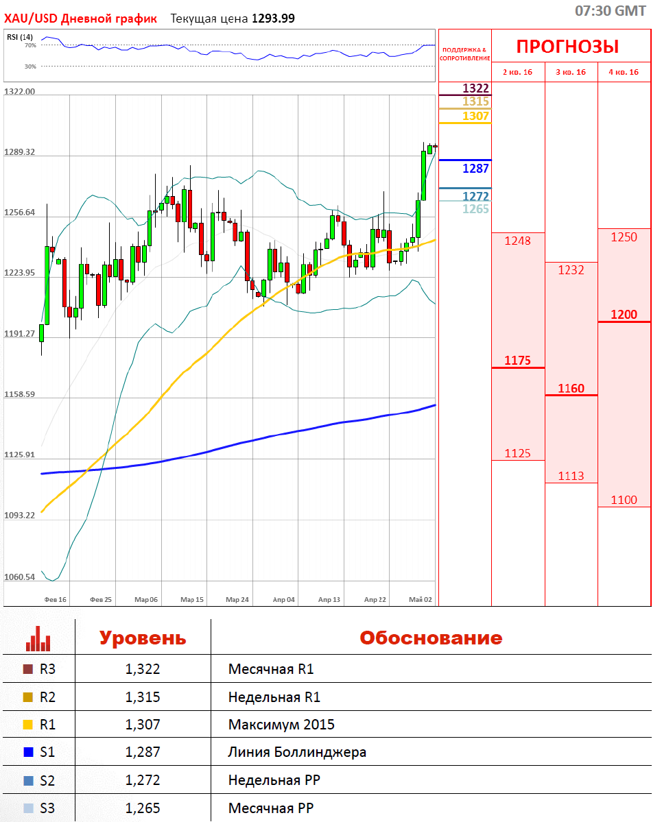The width and height of the screenshot is (662, 822).
Task: Select the gold R2 swatch in the table
Action: pyautogui.click(x=28, y=697)
